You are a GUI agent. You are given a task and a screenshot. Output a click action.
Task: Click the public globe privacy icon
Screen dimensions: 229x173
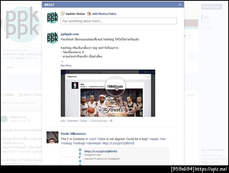point(111,121)
